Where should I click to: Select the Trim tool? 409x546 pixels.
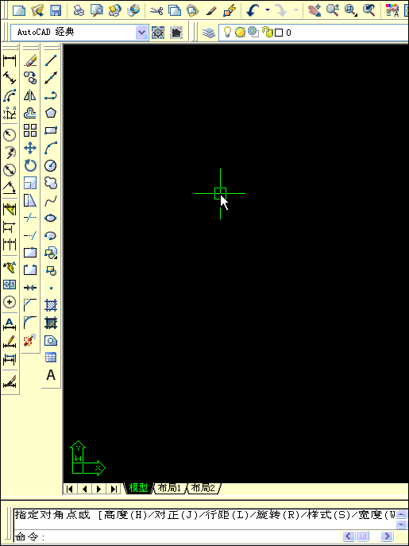click(x=30, y=218)
